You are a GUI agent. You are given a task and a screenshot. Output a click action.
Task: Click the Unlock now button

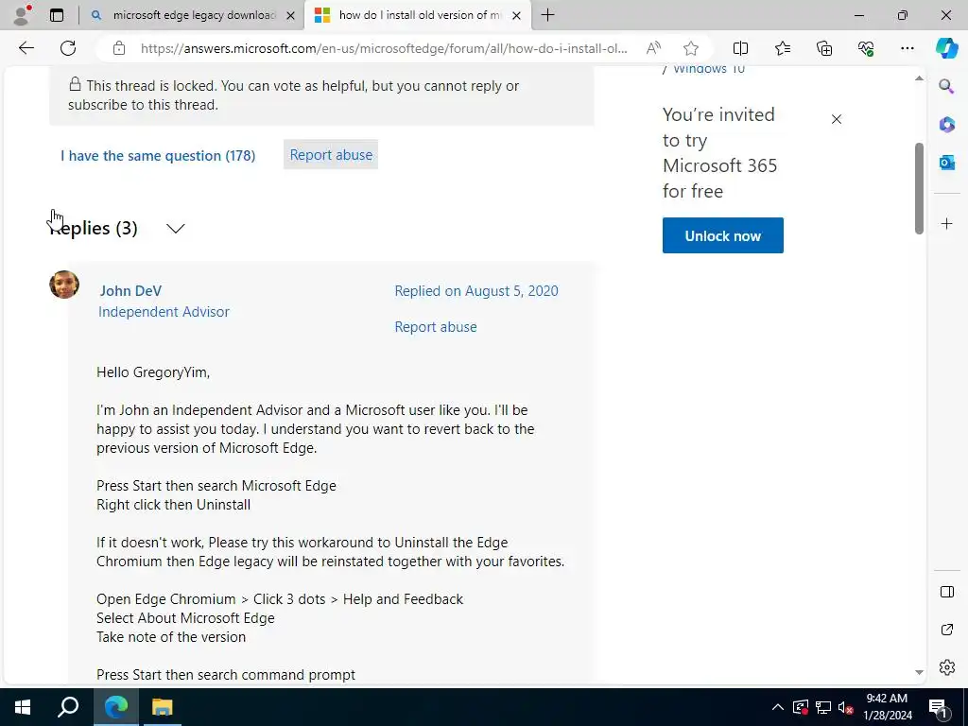click(722, 235)
